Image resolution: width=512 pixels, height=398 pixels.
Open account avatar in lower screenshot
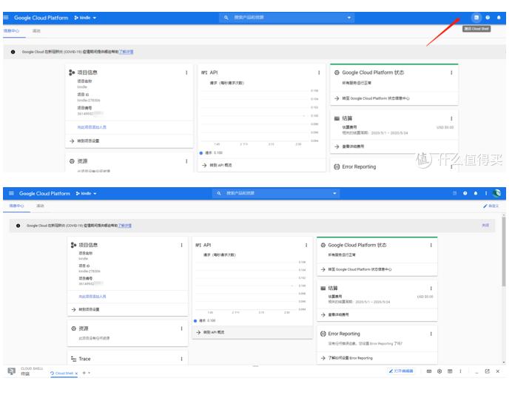pos(496,193)
